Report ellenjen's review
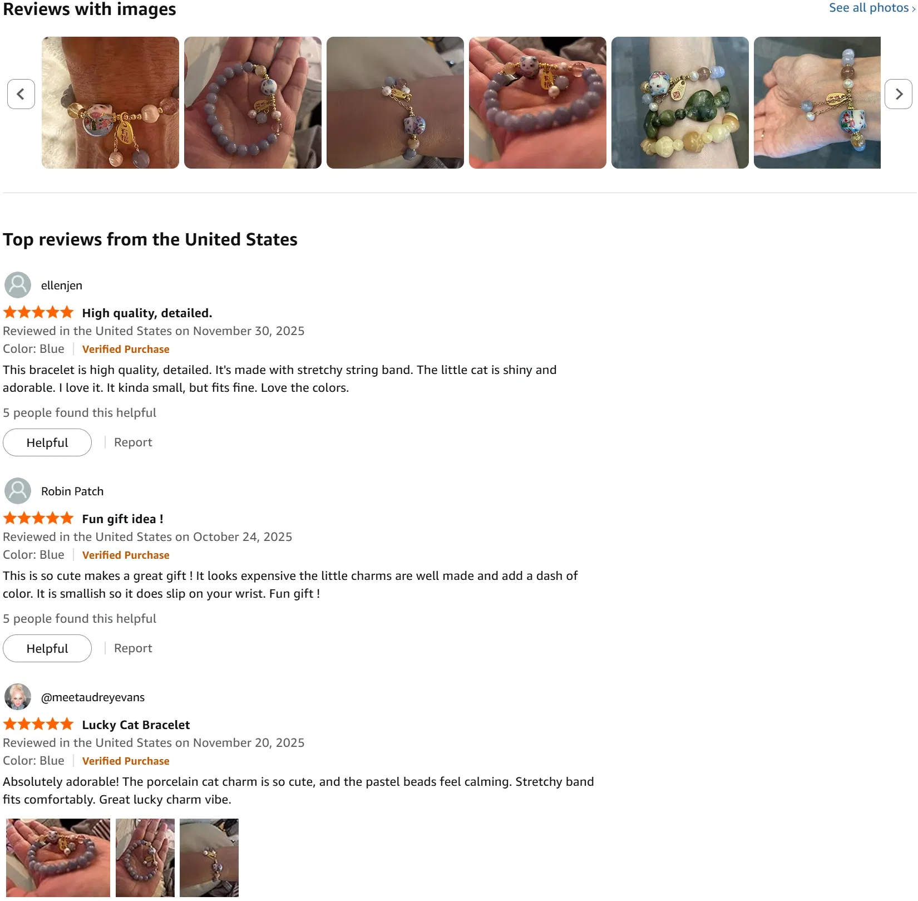The width and height of the screenshot is (918, 901). click(133, 442)
